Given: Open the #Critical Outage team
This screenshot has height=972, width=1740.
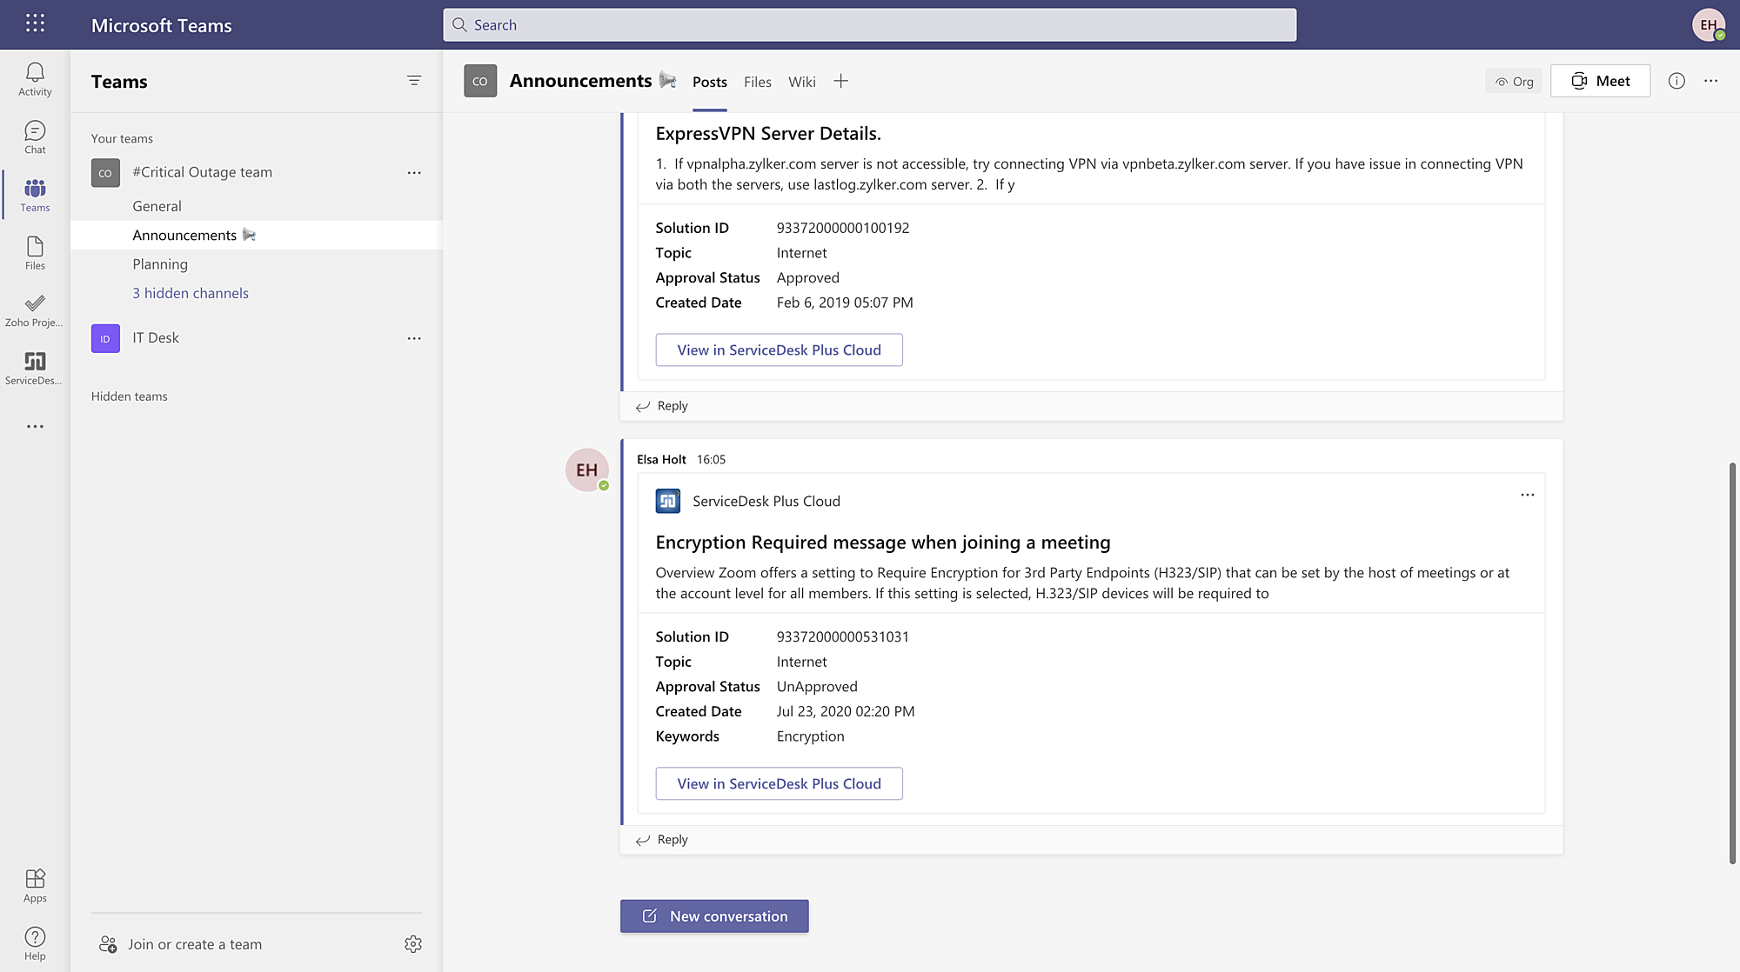Looking at the screenshot, I should [202, 172].
